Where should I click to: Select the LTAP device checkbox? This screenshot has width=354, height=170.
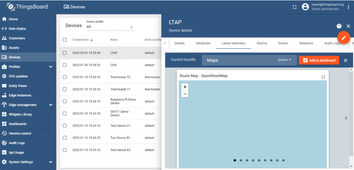click(x=65, y=53)
